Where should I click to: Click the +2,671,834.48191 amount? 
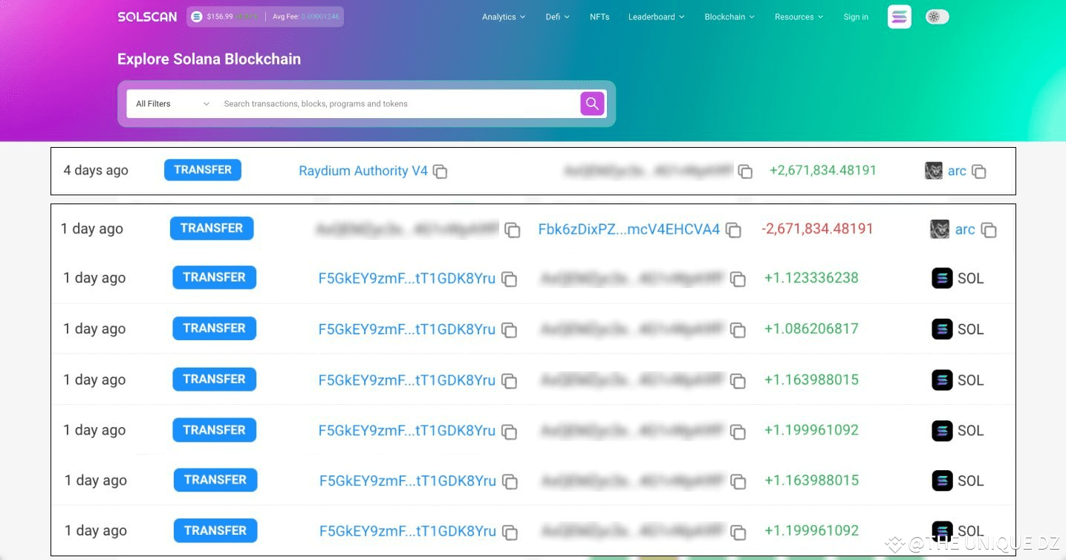click(823, 170)
